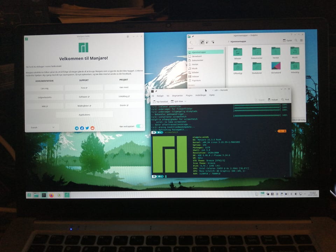Open the Manjaro application launcher in the taskbar

pyautogui.click(x=29, y=195)
